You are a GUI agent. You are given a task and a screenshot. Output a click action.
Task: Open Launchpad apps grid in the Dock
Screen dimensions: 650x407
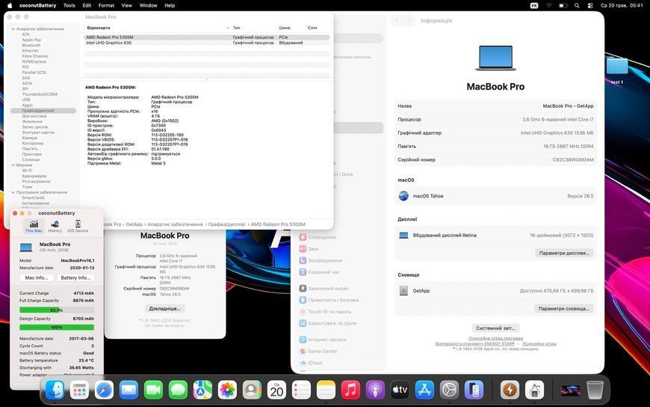coord(79,390)
